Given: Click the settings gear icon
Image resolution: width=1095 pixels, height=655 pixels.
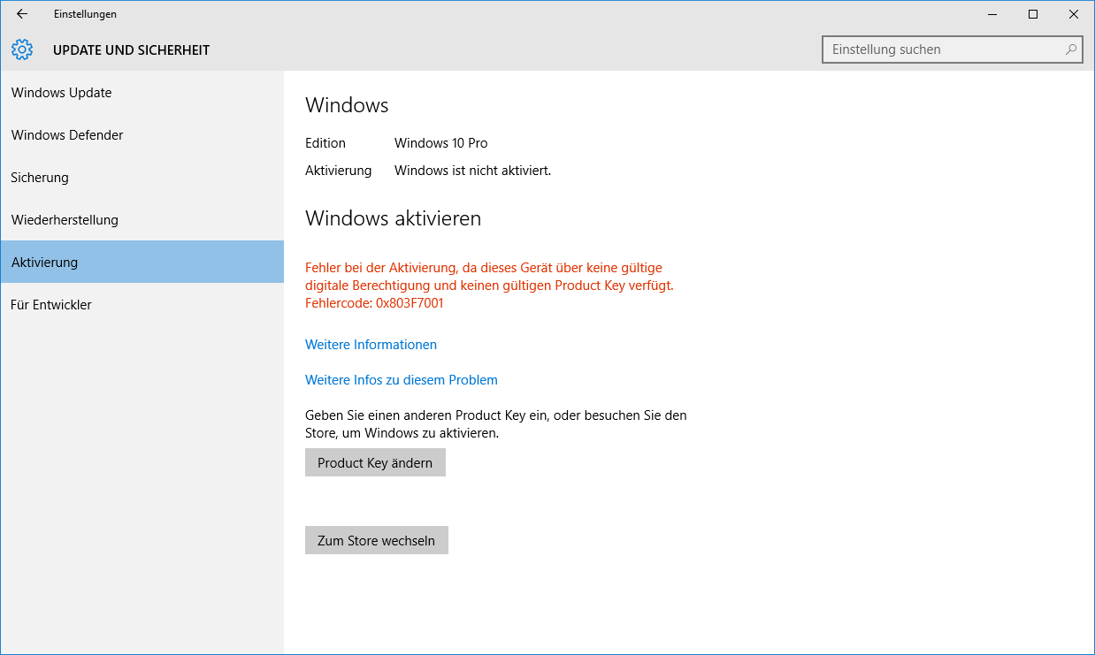Looking at the screenshot, I should coord(22,50).
